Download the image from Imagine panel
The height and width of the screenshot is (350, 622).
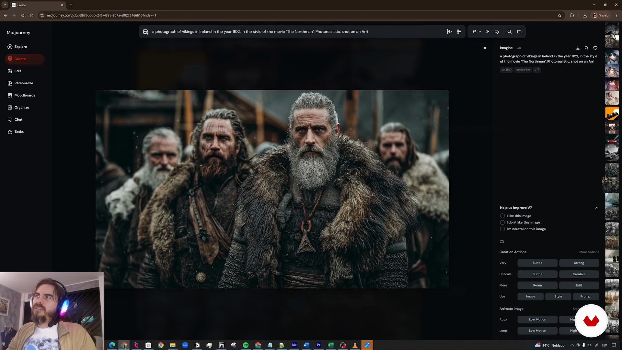coord(578,48)
